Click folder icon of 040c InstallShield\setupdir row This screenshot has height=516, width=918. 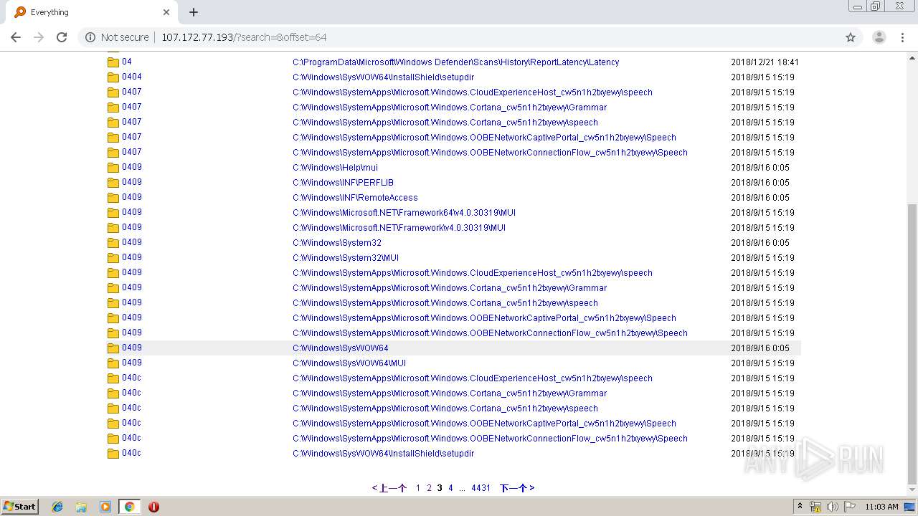[x=113, y=454]
